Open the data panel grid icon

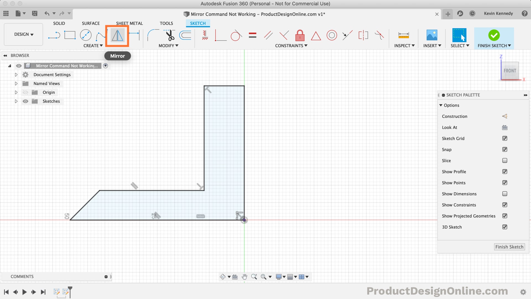tap(6, 13)
